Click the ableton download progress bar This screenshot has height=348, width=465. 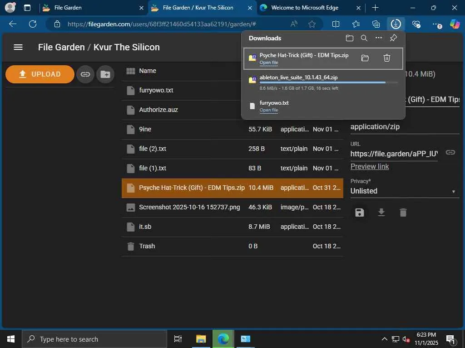329,82
